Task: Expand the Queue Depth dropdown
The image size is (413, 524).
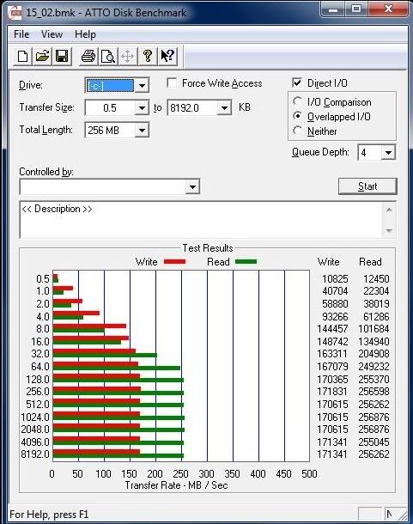Action: 388,153
